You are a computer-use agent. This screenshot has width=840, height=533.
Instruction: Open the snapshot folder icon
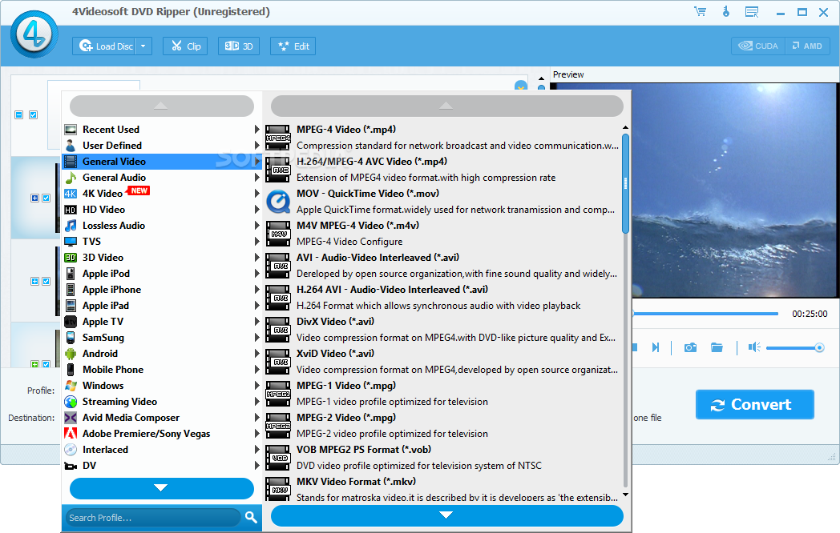[717, 348]
